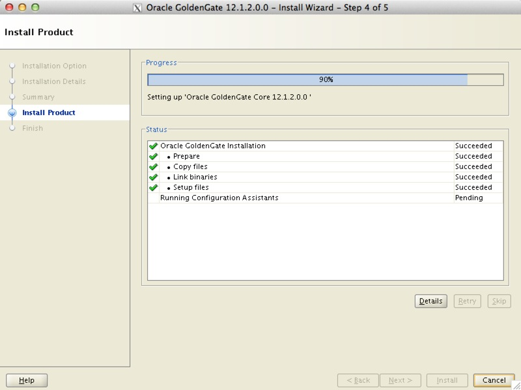Screen dimensions: 521x390
Task: Click the green checkmark next to Prepare
Action: click(x=153, y=156)
